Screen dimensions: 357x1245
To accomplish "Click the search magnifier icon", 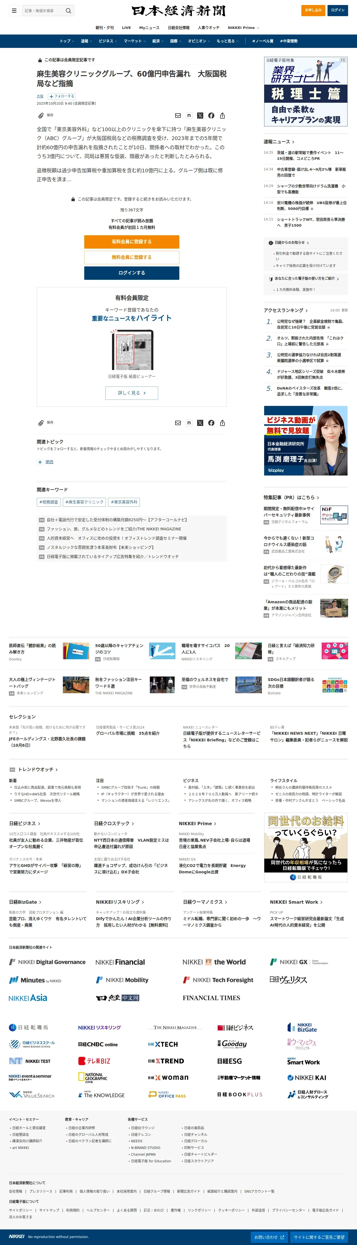I will point(68,11).
